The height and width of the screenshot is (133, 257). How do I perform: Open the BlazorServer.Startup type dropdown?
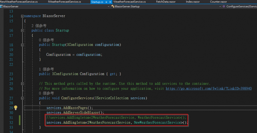point(220,6)
